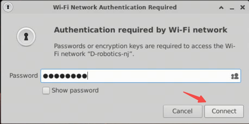Viewport: 249px width, 124px height.
Task: Click empty title bar area left of title
Action: [33, 7]
